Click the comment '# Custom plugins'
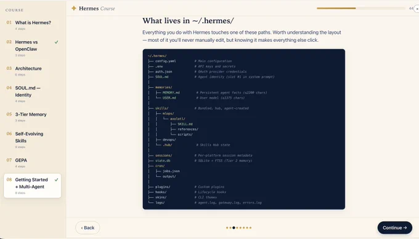The image size is (419, 239). pyautogui.click(x=209, y=187)
